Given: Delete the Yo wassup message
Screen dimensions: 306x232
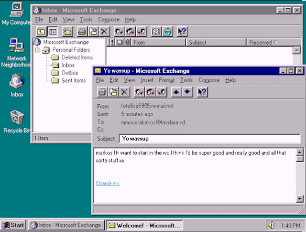Looking at the screenshot, I should coord(124,92).
